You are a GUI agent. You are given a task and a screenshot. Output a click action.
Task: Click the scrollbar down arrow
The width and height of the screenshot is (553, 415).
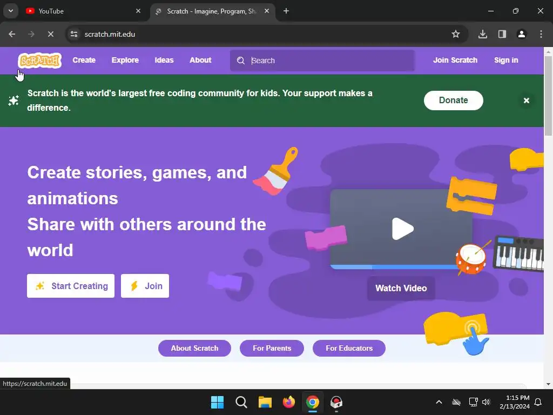[x=548, y=384]
